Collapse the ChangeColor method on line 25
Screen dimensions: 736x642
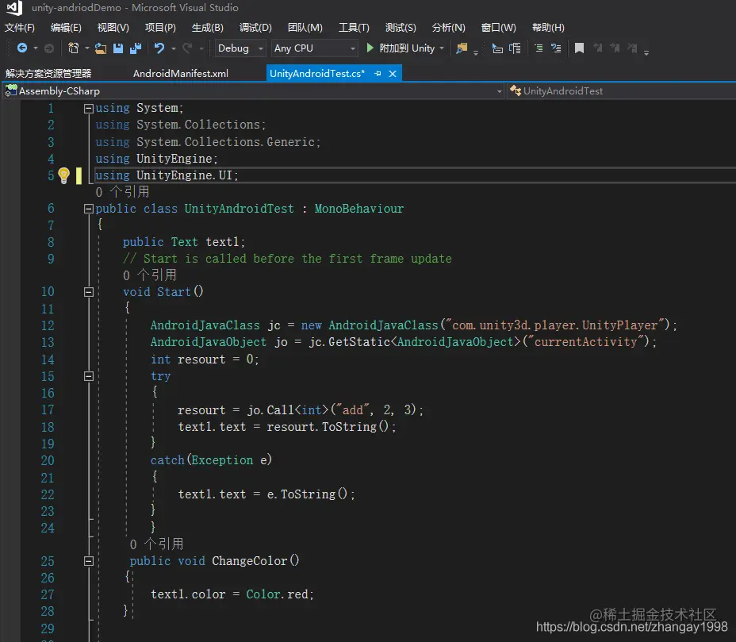click(x=88, y=561)
